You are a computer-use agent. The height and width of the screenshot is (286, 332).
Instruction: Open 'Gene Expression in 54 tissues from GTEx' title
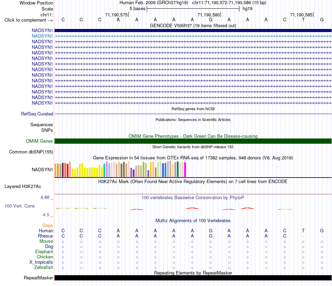click(x=193, y=158)
